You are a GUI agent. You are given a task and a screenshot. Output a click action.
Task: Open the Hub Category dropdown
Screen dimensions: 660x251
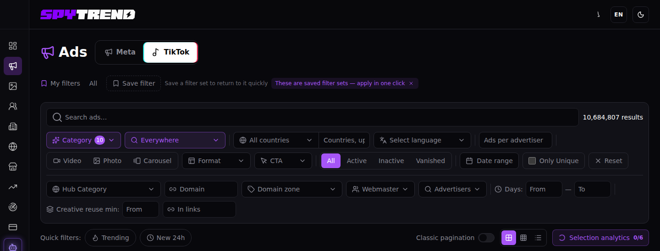104,189
